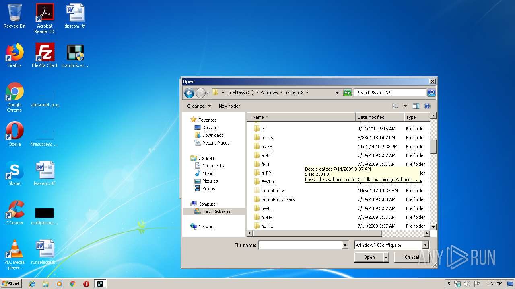Launch Firefox from desktop
Image resolution: width=515 pixels, height=289 pixels.
14,55
